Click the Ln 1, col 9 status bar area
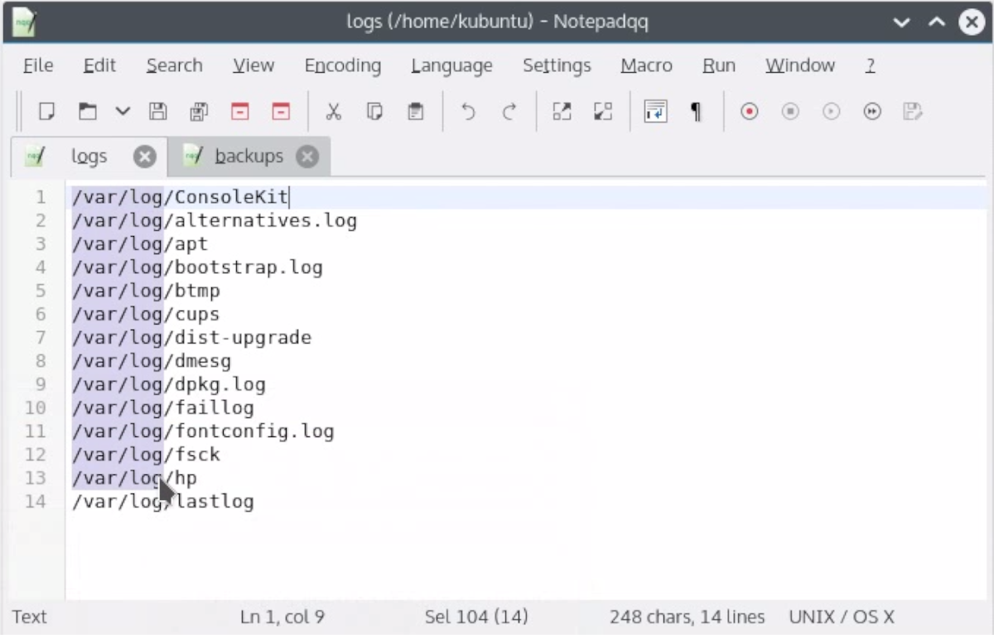This screenshot has width=994, height=635. coord(282,617)
